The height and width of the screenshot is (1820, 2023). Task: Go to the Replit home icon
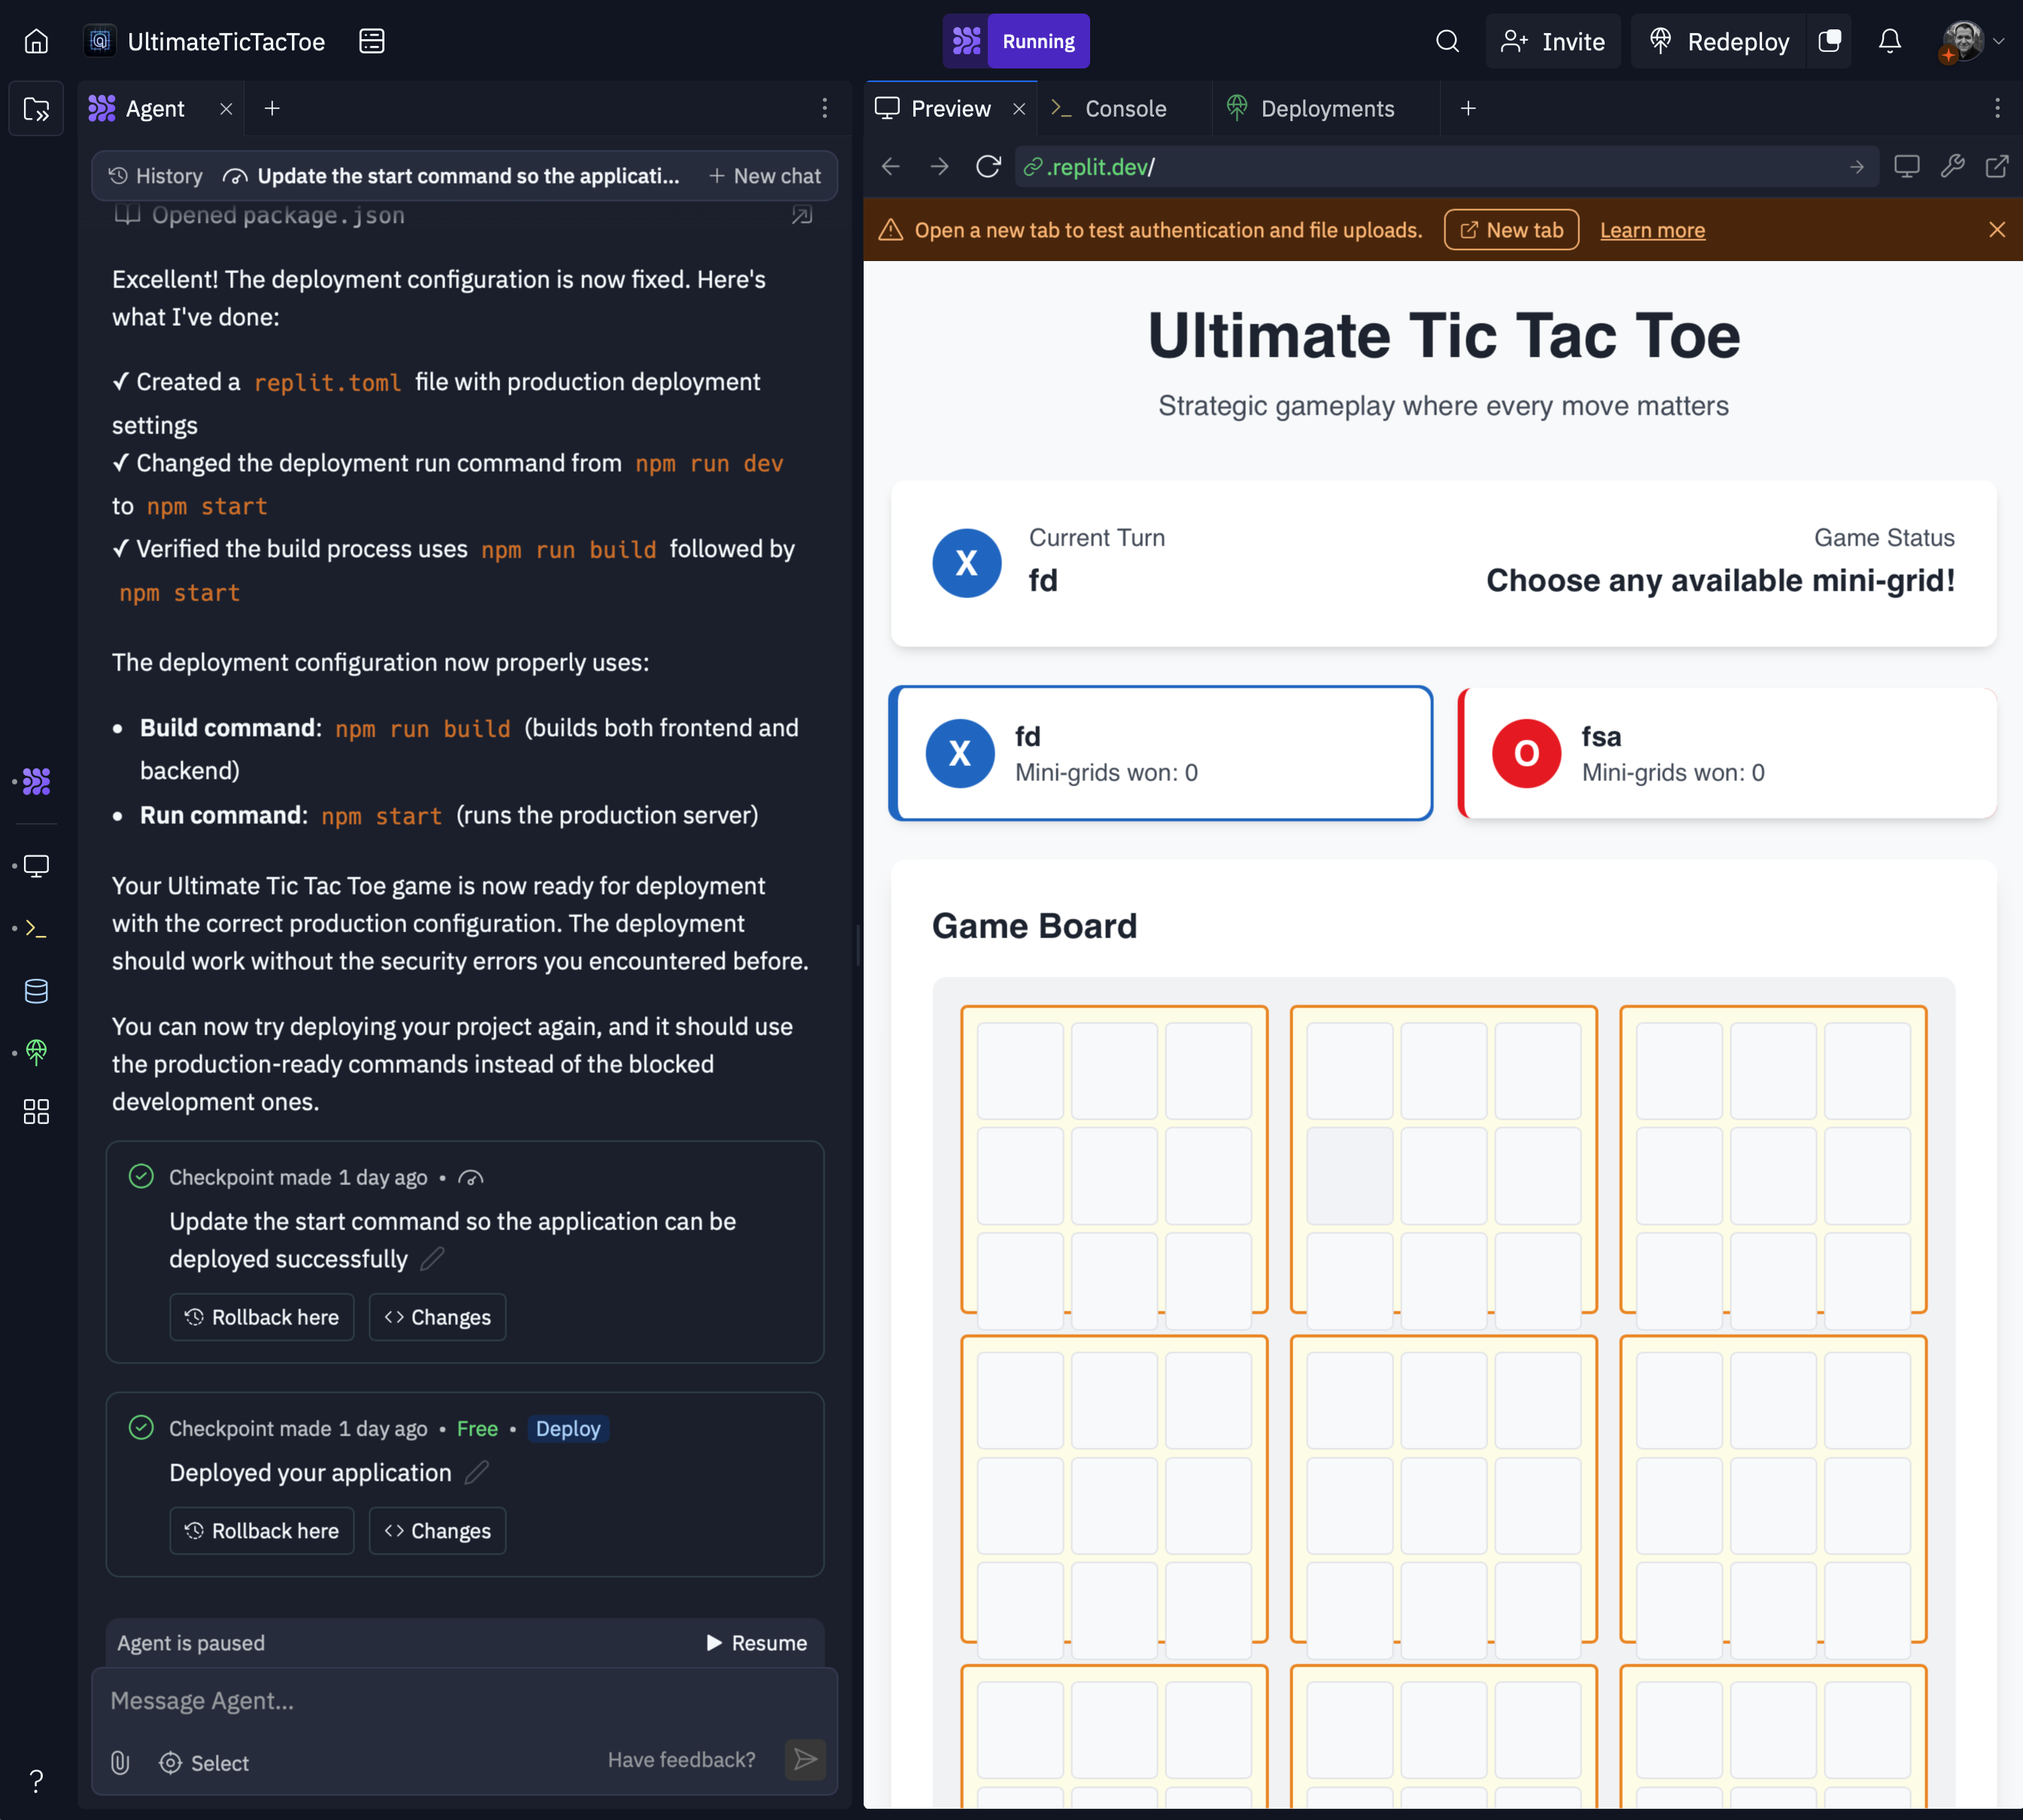click(36, 41)
